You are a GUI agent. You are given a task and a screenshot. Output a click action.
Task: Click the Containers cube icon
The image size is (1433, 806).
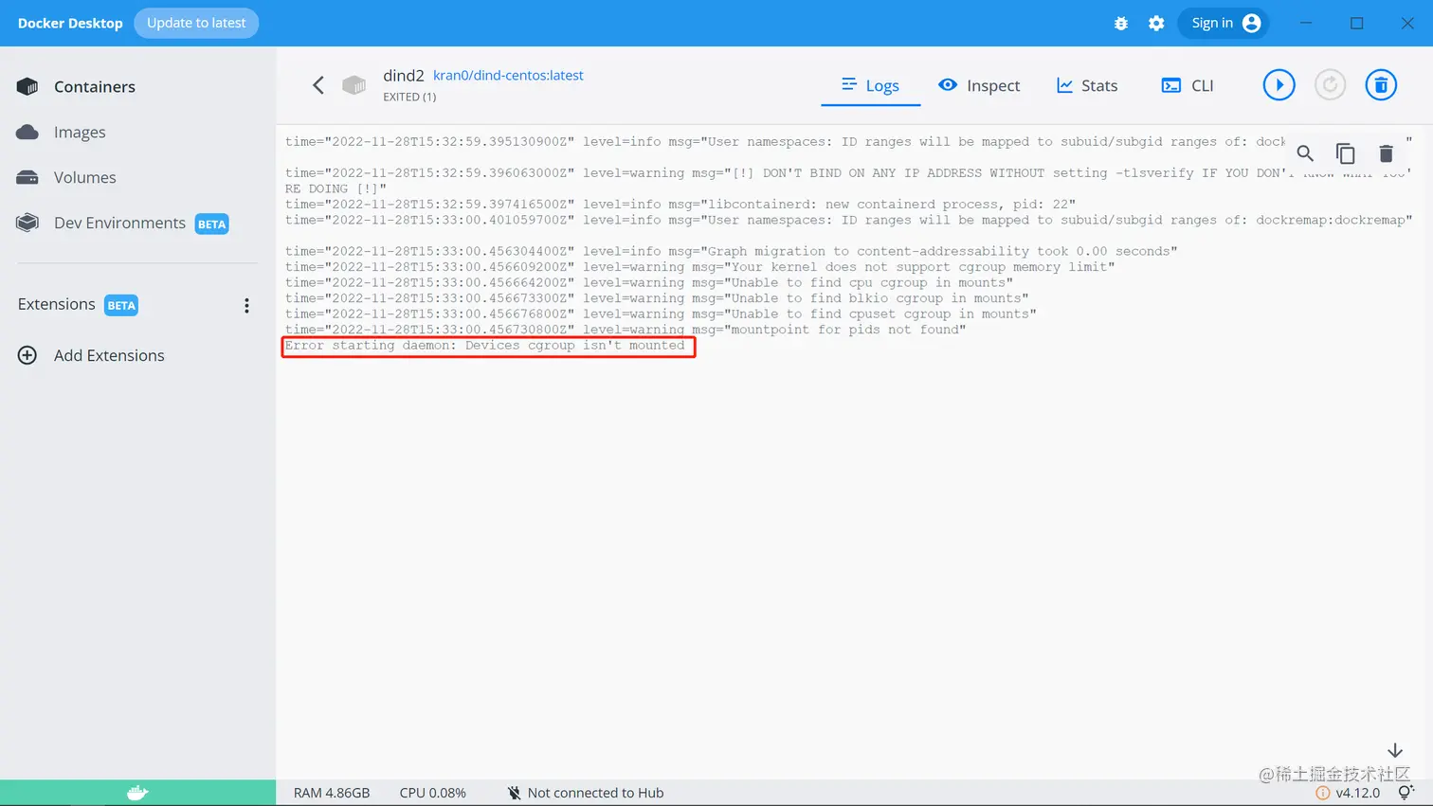coord(27,86)
